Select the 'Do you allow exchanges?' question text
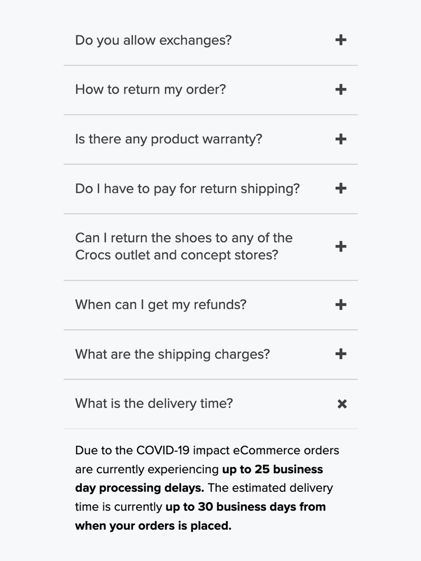421x561 pixels. (x=153, y=40)
